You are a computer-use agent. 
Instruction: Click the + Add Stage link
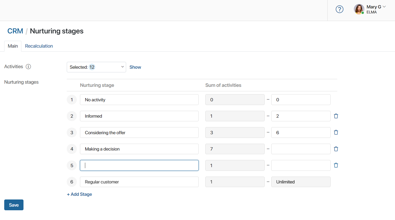[79, 194]
